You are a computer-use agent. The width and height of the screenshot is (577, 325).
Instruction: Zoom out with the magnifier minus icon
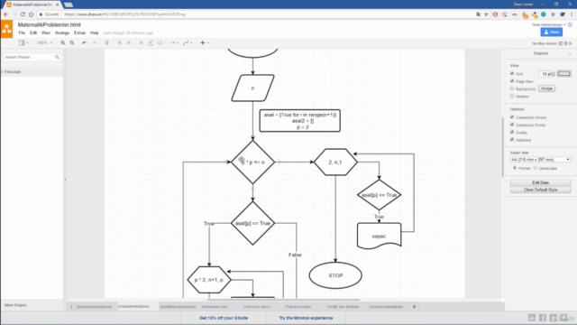72,42
